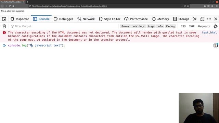Viewport: 219px width, 123px height.
Task: Open the test.html source link
Action: click(209, 32)
